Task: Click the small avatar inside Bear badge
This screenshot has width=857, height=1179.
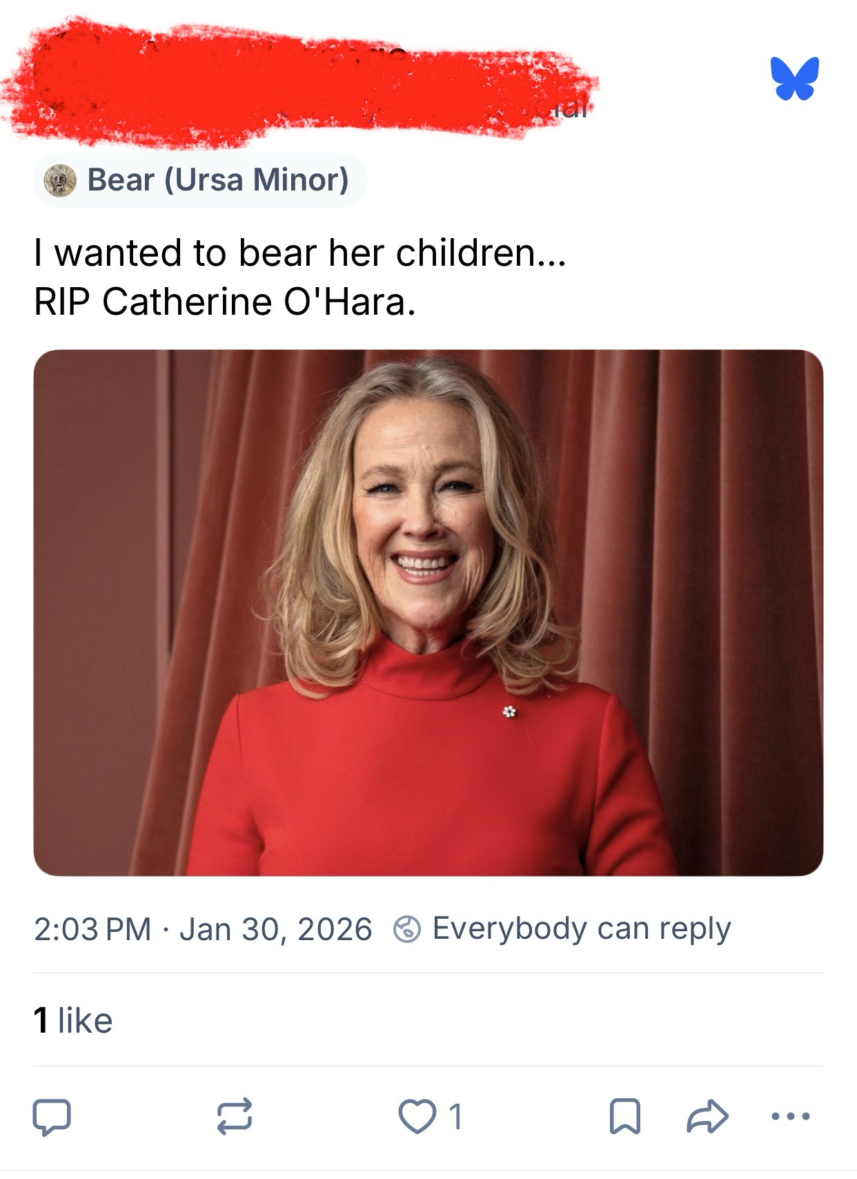Action: click(x=60, y=181)
